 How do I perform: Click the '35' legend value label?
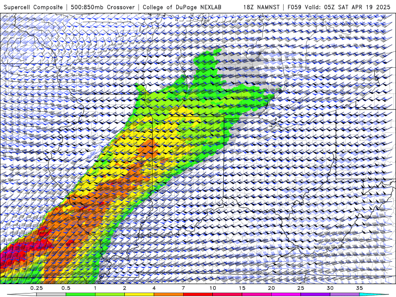coord(359,288)
